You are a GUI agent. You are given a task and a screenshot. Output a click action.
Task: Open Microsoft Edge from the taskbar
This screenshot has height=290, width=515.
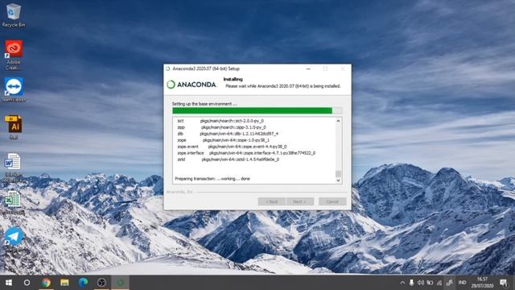(83, 283)
